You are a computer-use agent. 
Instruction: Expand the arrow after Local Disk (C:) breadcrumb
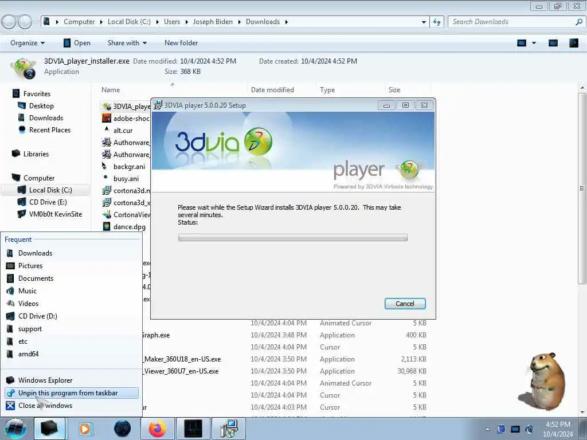point(157,22)
